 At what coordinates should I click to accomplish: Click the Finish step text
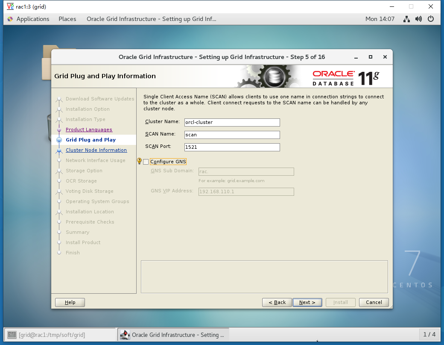(x=73, y=253)
